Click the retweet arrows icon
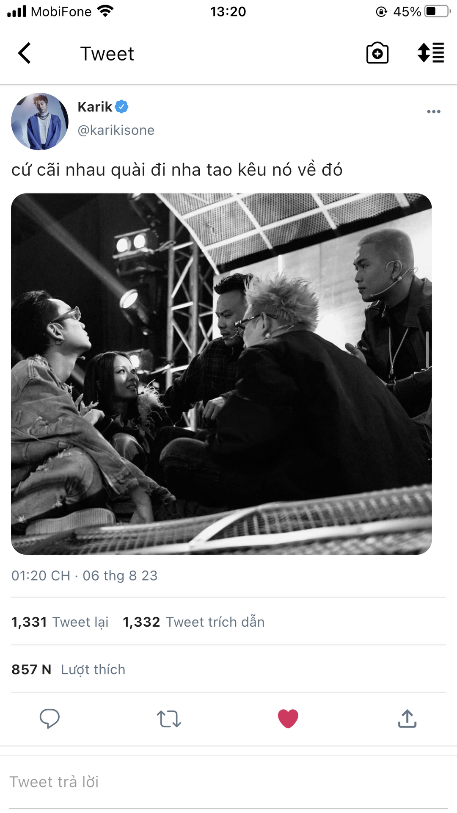457x813 pixels. [169, 719]
